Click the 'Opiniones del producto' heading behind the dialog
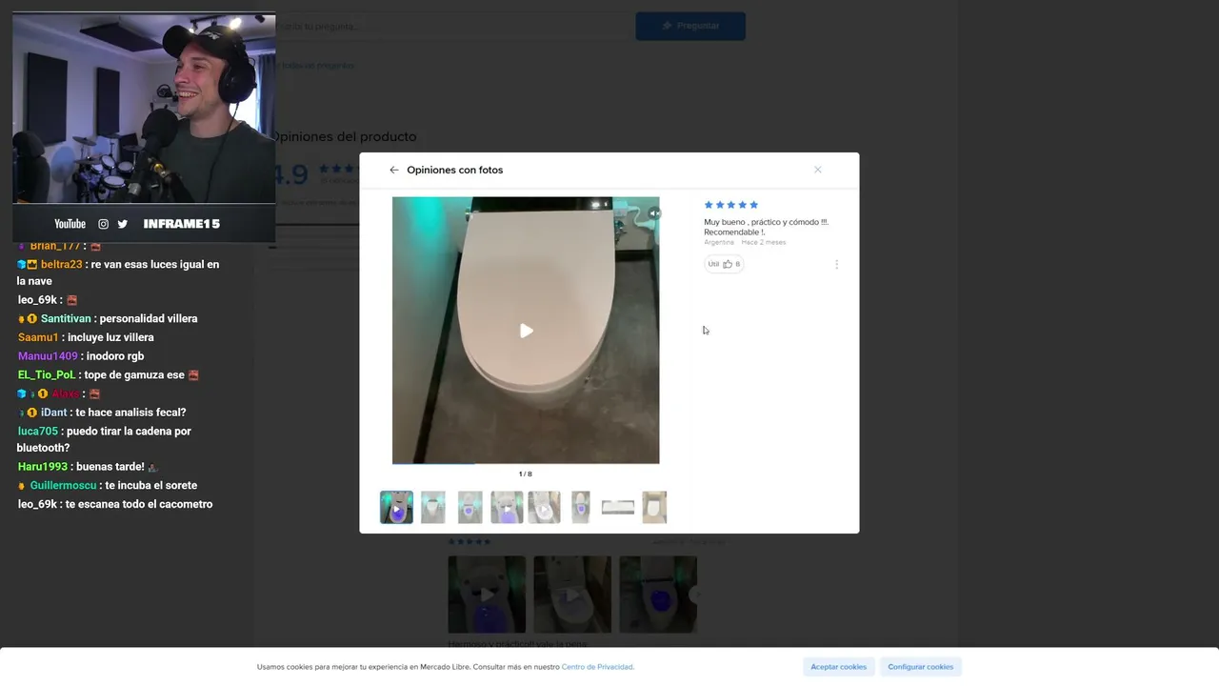The image size is (1219, 686). click(344, 136)
